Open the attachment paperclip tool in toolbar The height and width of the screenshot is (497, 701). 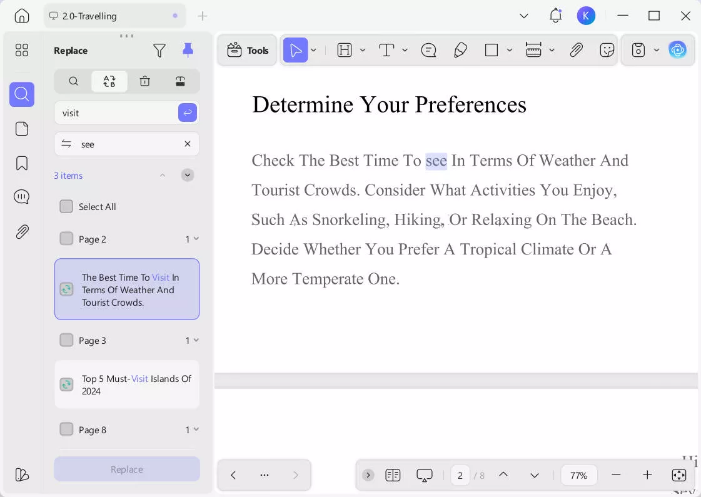point(576,51)
